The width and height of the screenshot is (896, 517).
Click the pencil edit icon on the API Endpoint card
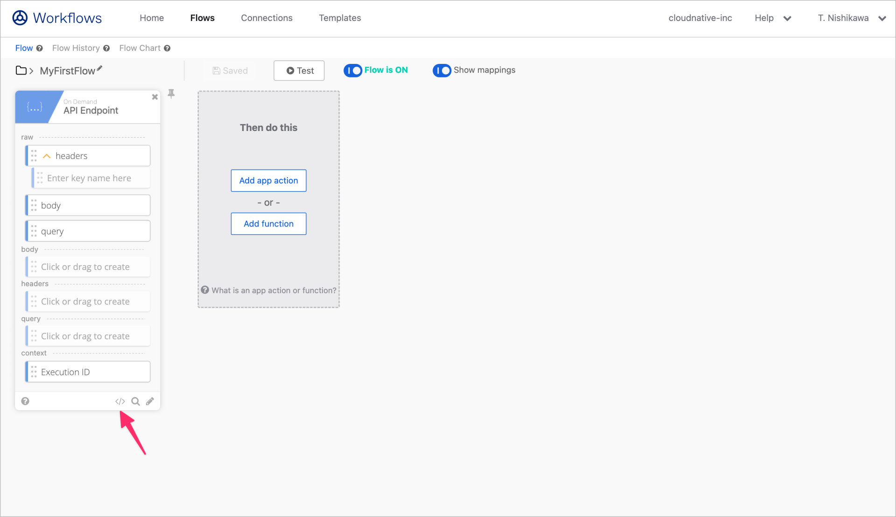click(x=150, y=401)
